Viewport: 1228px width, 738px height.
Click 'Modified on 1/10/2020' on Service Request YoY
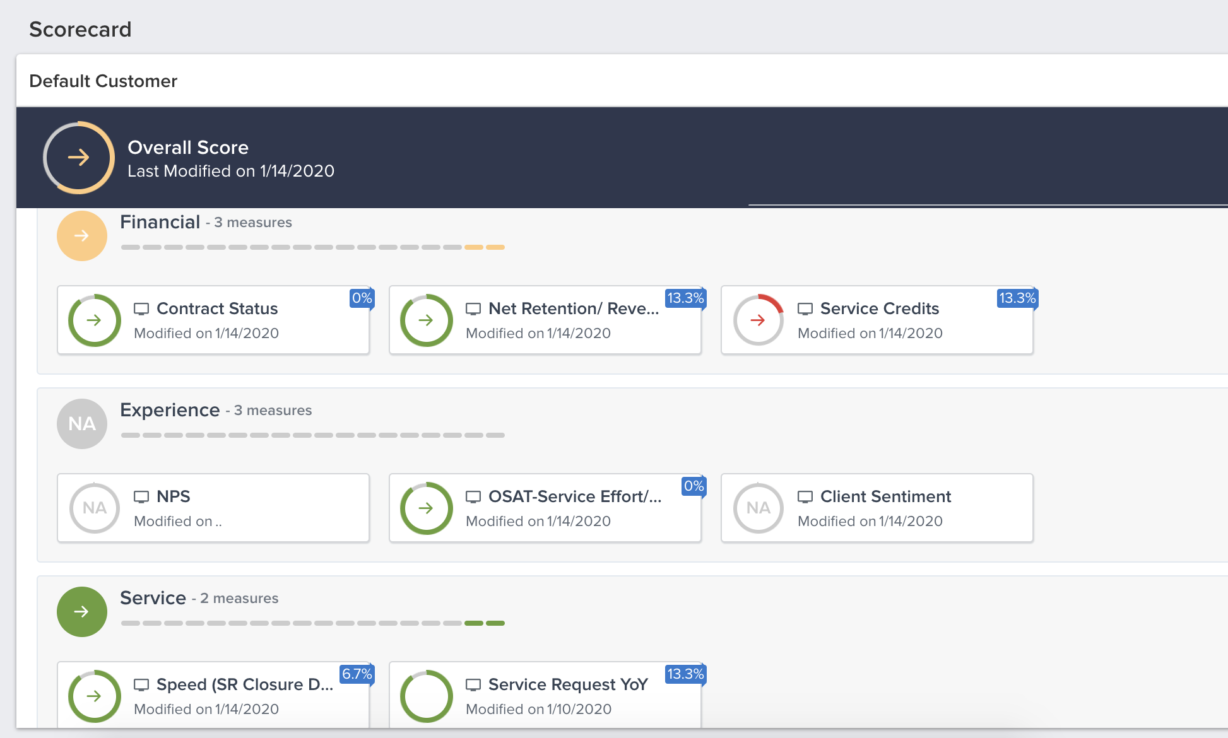tap(538, 709)
